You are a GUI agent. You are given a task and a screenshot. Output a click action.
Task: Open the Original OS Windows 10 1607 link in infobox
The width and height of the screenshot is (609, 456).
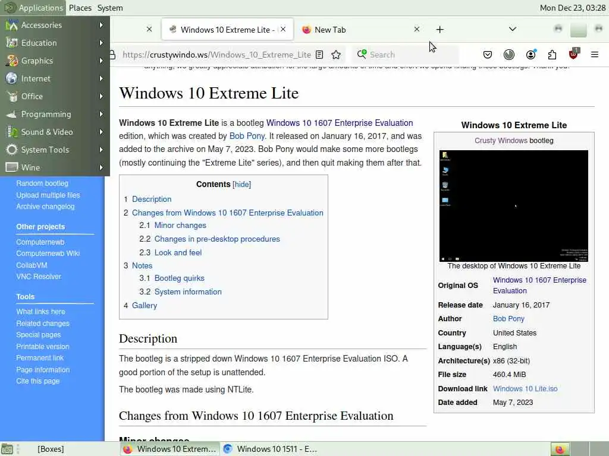click(539, 286)
